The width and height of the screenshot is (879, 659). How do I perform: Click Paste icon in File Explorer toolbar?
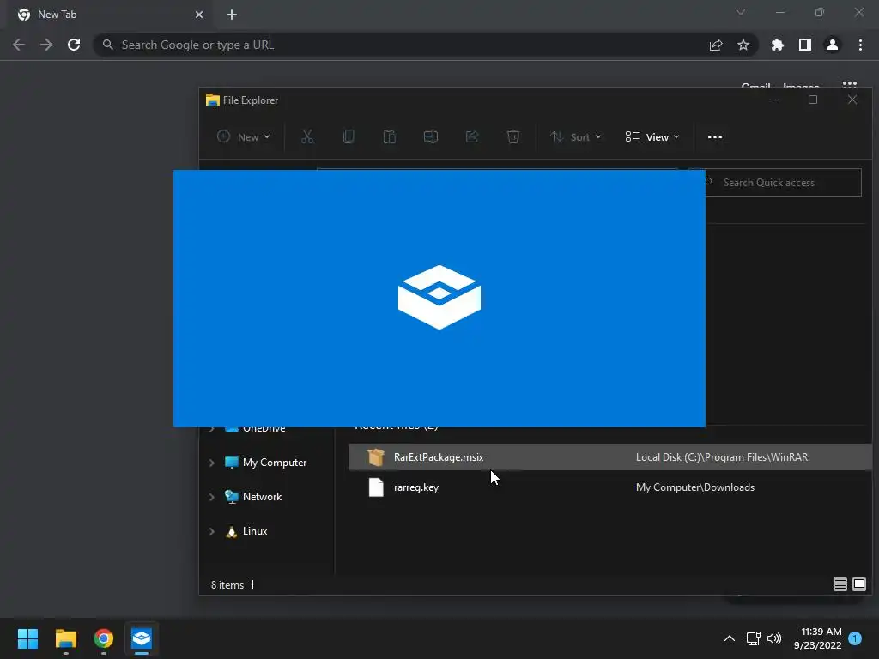pos(390,136)
